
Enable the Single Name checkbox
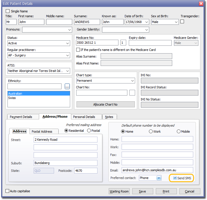[8, 11]
